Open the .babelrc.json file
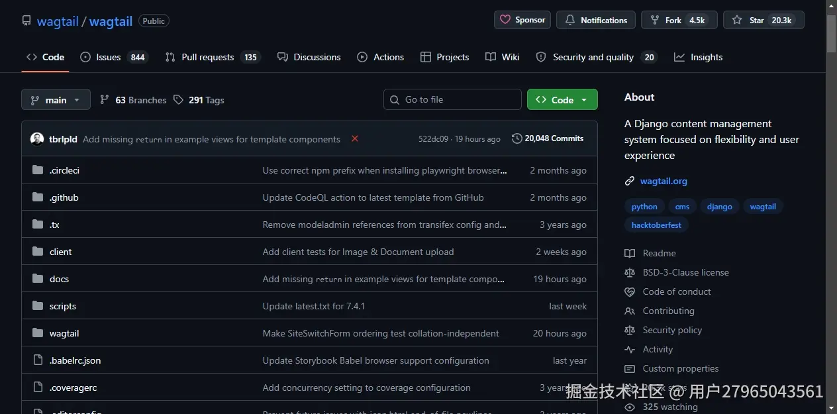 75,360
